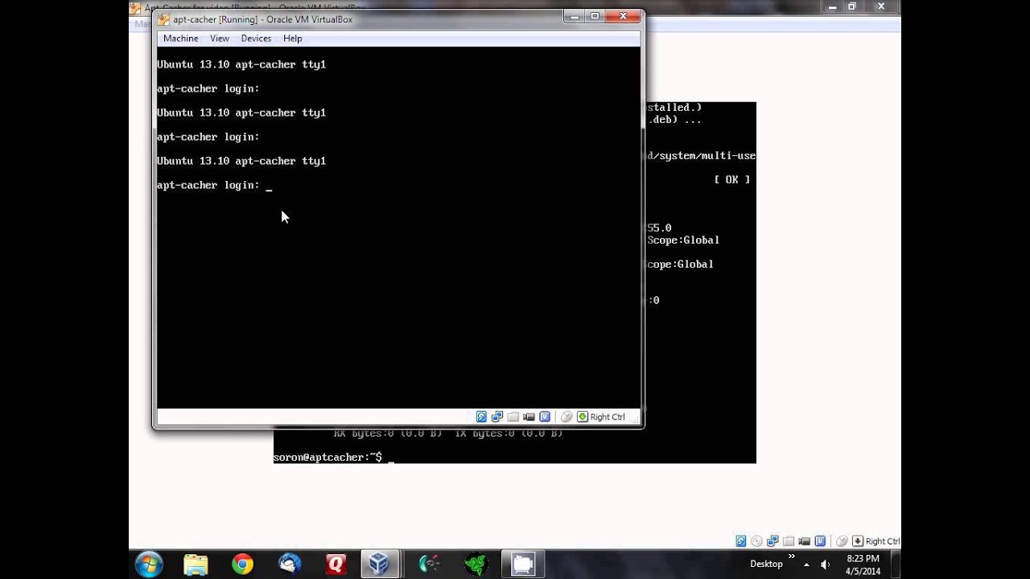Screen dimensions: 1030x579
Task: Click VirtualBox icon in apt-cacher title bar
Action: pos(164,19)
